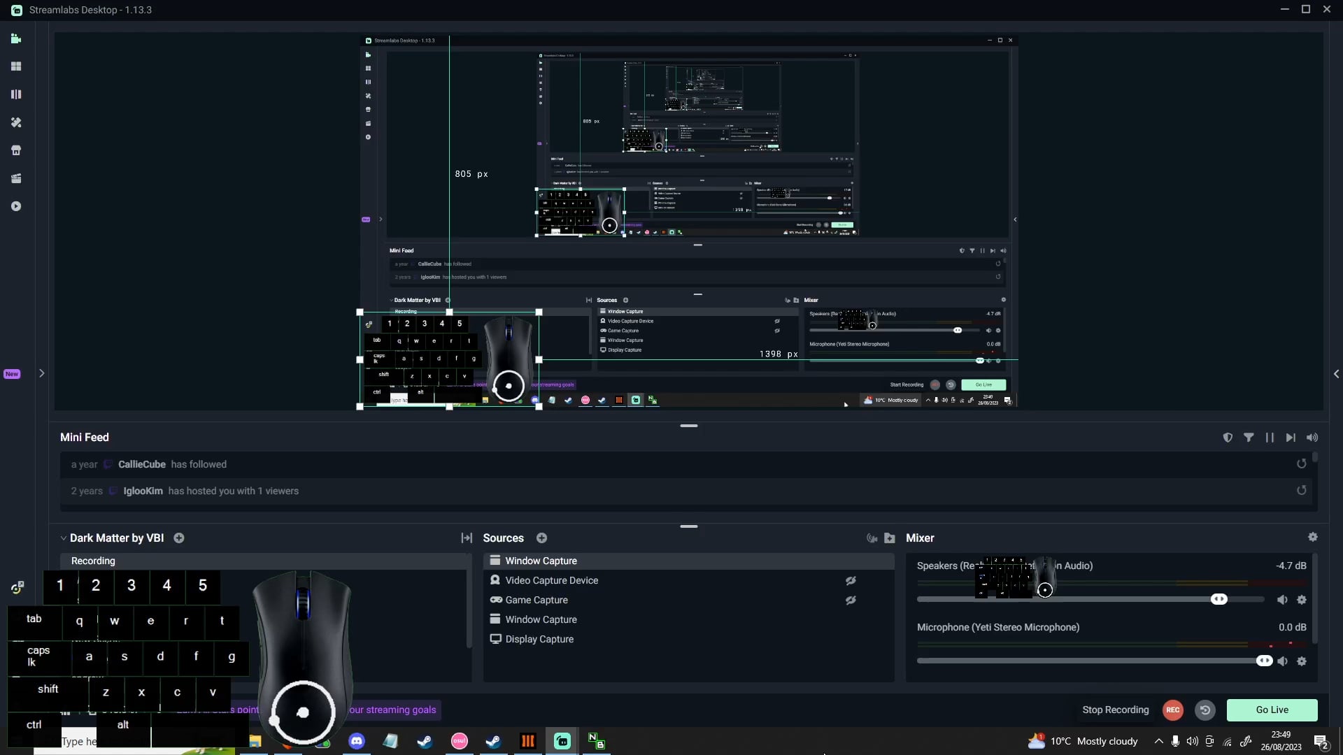Toggle Mini Feed event safety shield

(x=1228, y=438)
